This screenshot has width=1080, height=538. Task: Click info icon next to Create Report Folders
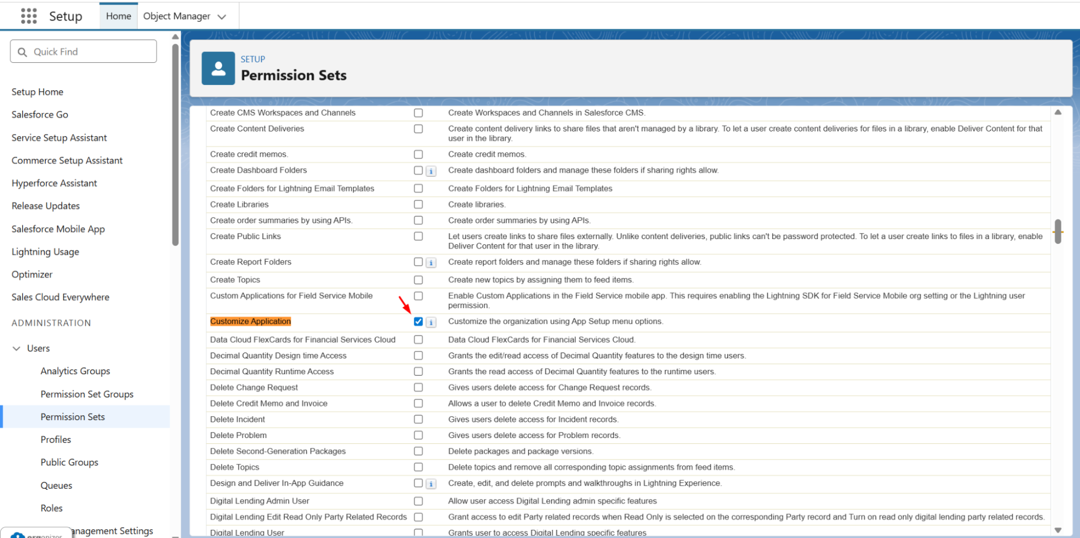coord(431,263)
